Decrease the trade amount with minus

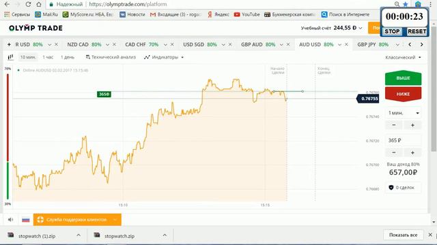tap(393, 152)
